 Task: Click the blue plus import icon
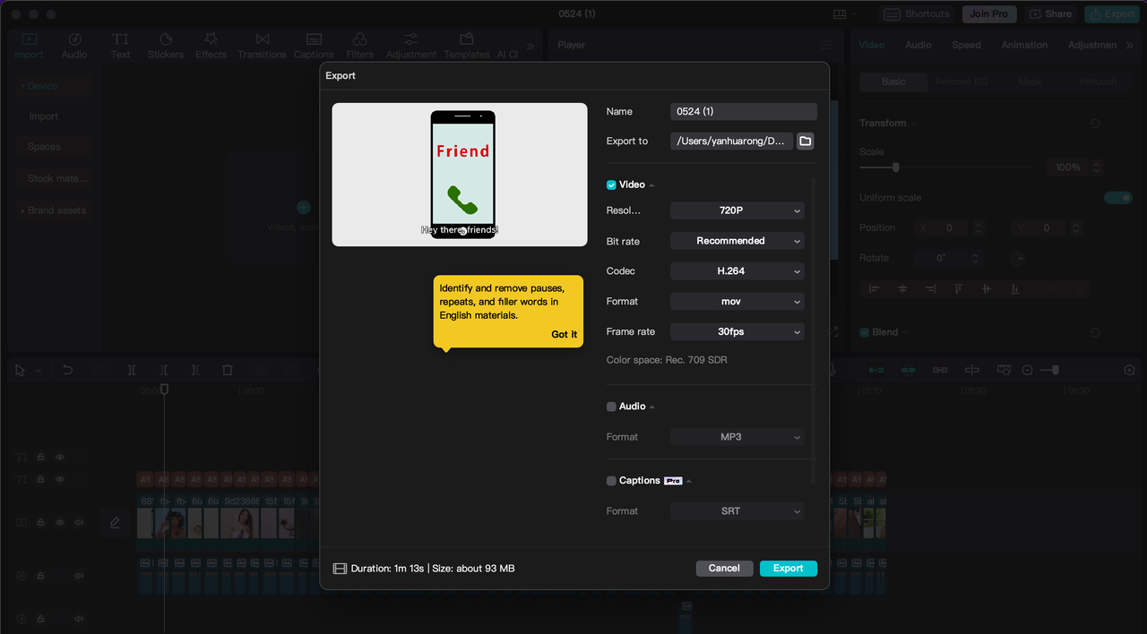coord(304,207)
